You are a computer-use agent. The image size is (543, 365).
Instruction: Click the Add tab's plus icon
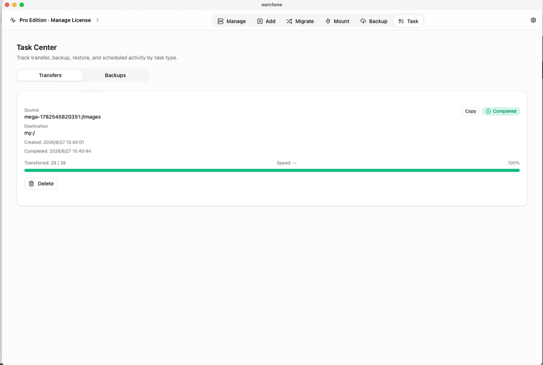point(260,21)
